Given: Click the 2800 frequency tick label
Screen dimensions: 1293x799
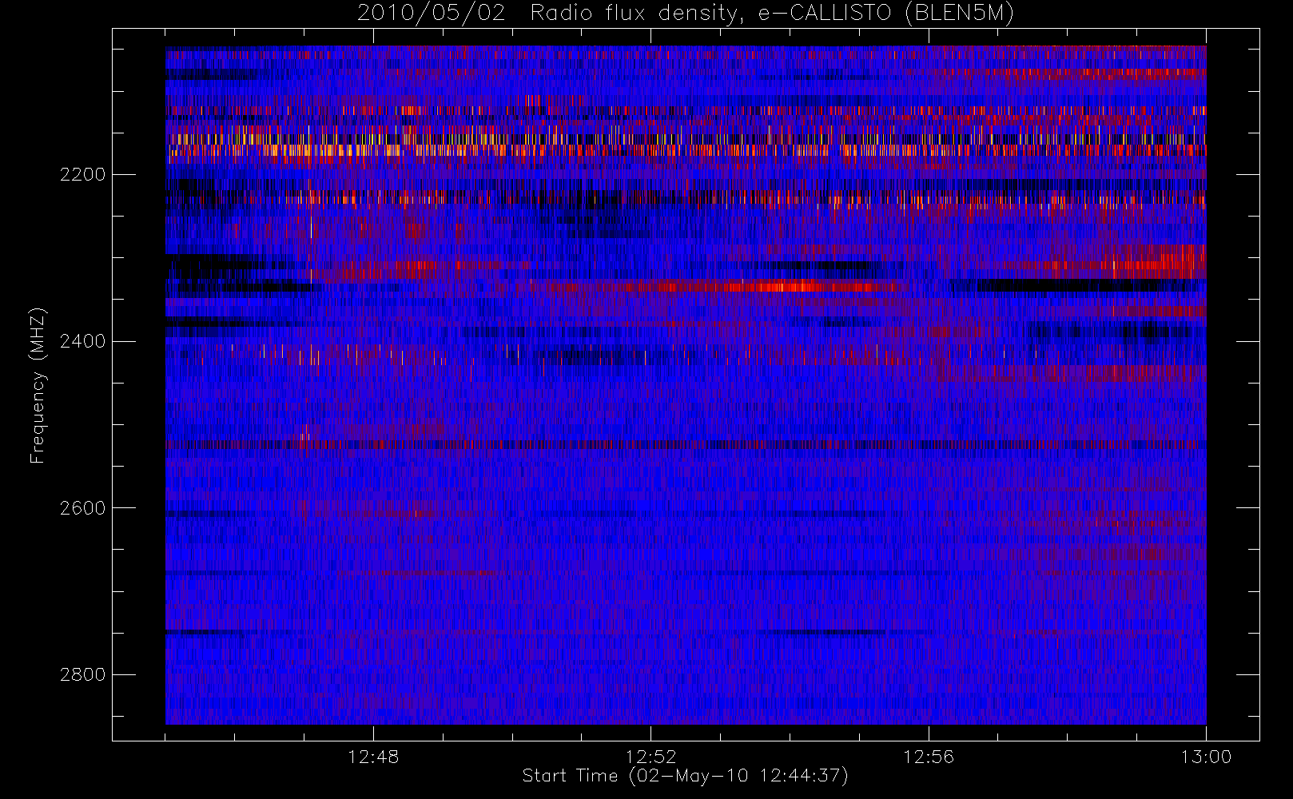Looking at the screenshot, I should click(82, 675).
